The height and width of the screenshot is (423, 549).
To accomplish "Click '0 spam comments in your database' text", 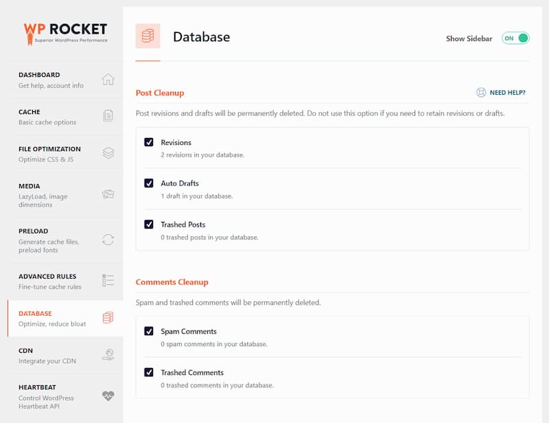I will tap(214, 344).
